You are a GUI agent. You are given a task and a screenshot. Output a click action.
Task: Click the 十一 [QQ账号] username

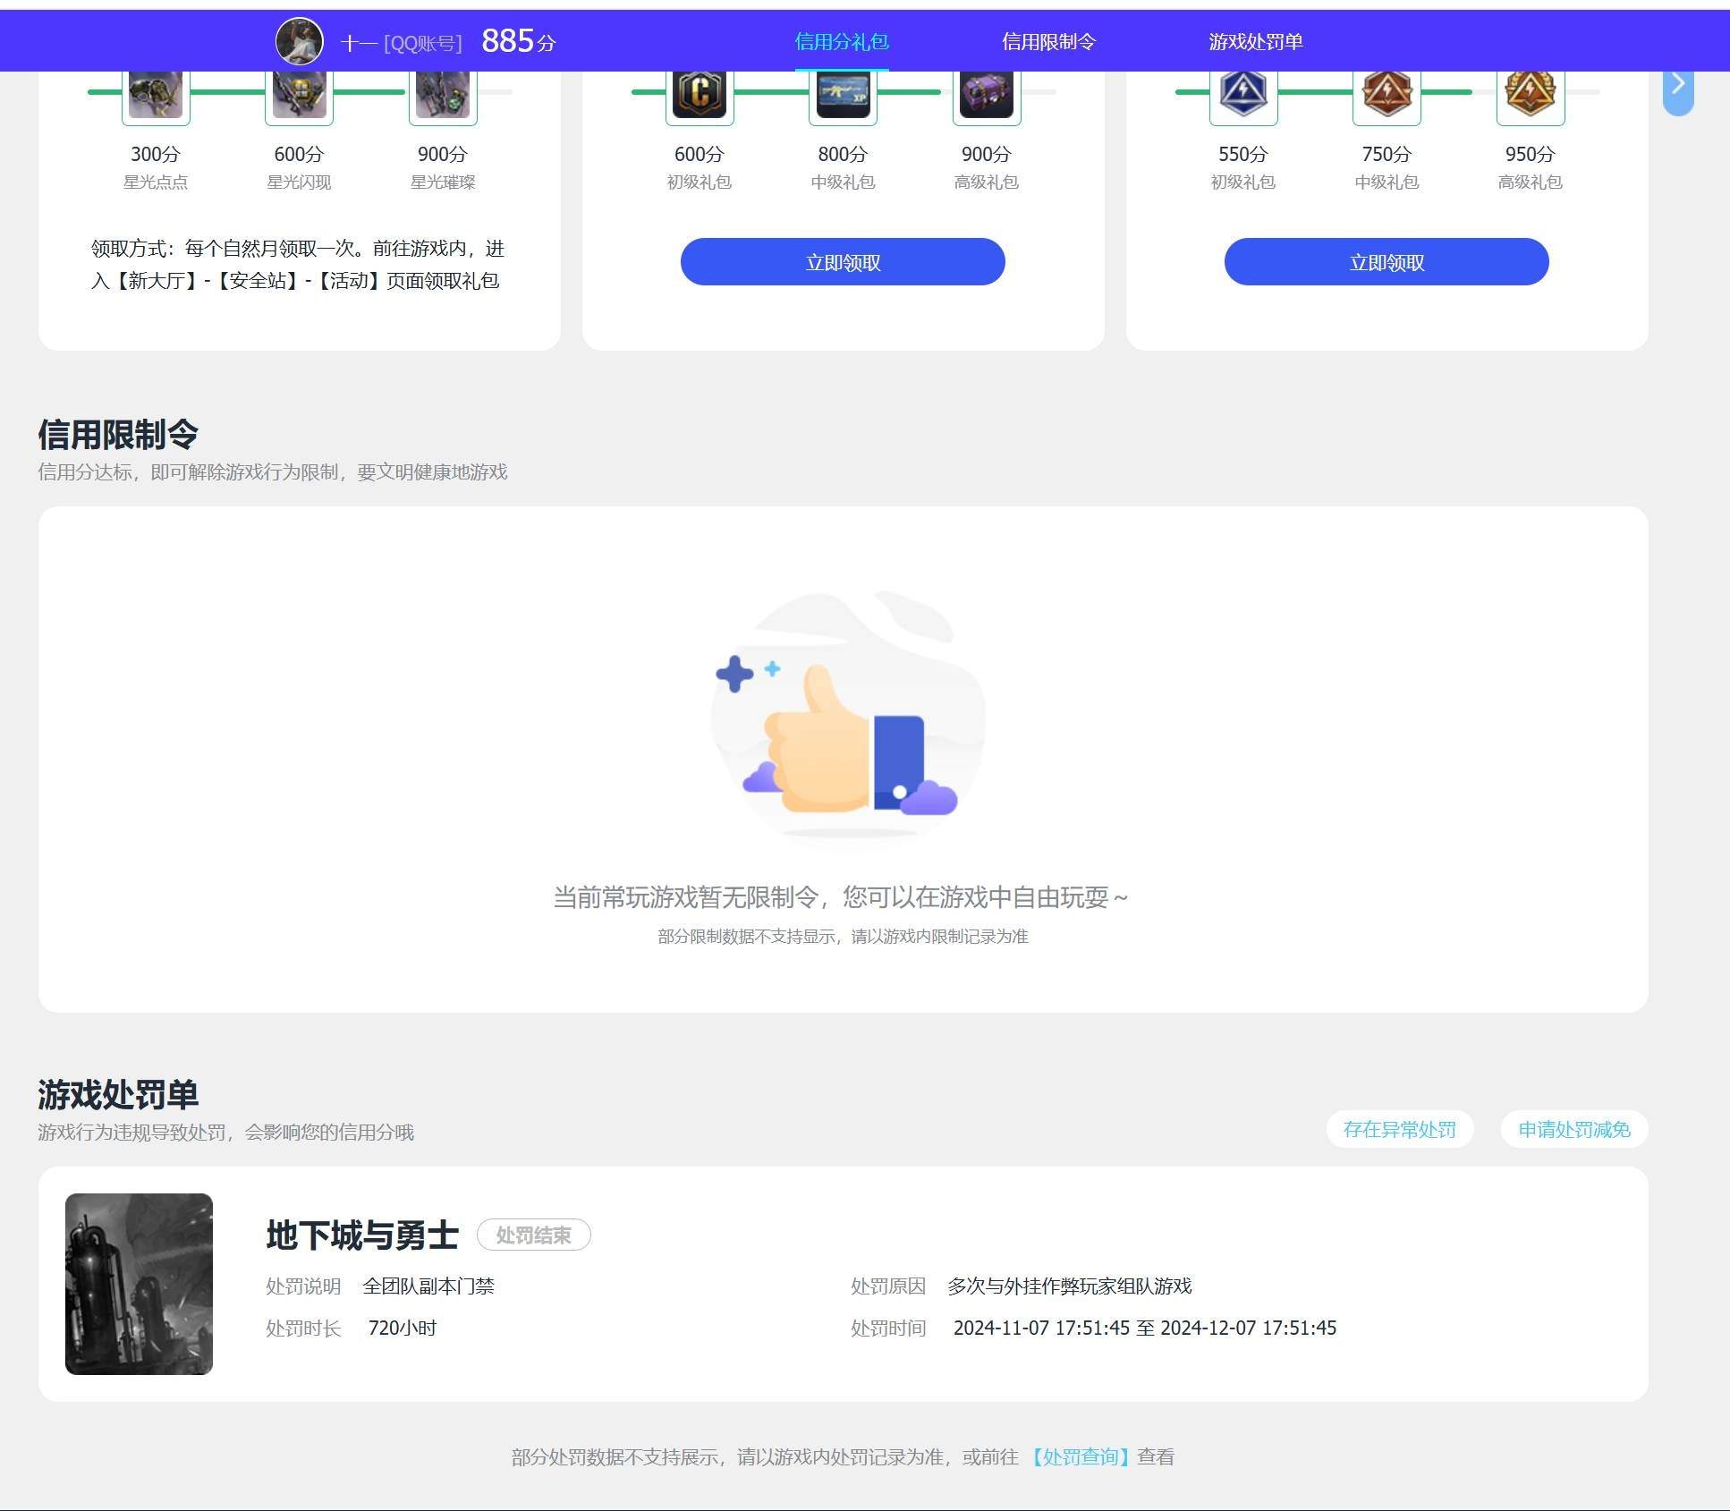tap(402, 43)
